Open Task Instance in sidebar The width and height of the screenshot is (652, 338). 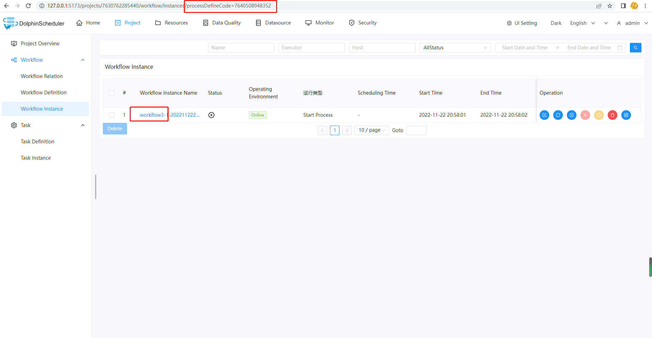tap(36, 158)
